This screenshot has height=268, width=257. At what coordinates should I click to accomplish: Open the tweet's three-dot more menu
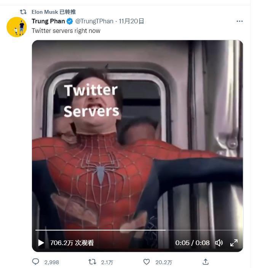point(239,21)
